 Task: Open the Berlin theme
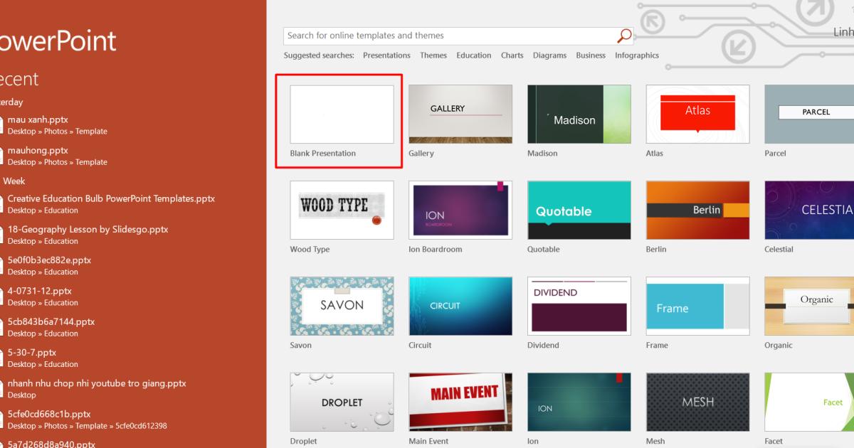pyautogui.click(x=697, y=210)
